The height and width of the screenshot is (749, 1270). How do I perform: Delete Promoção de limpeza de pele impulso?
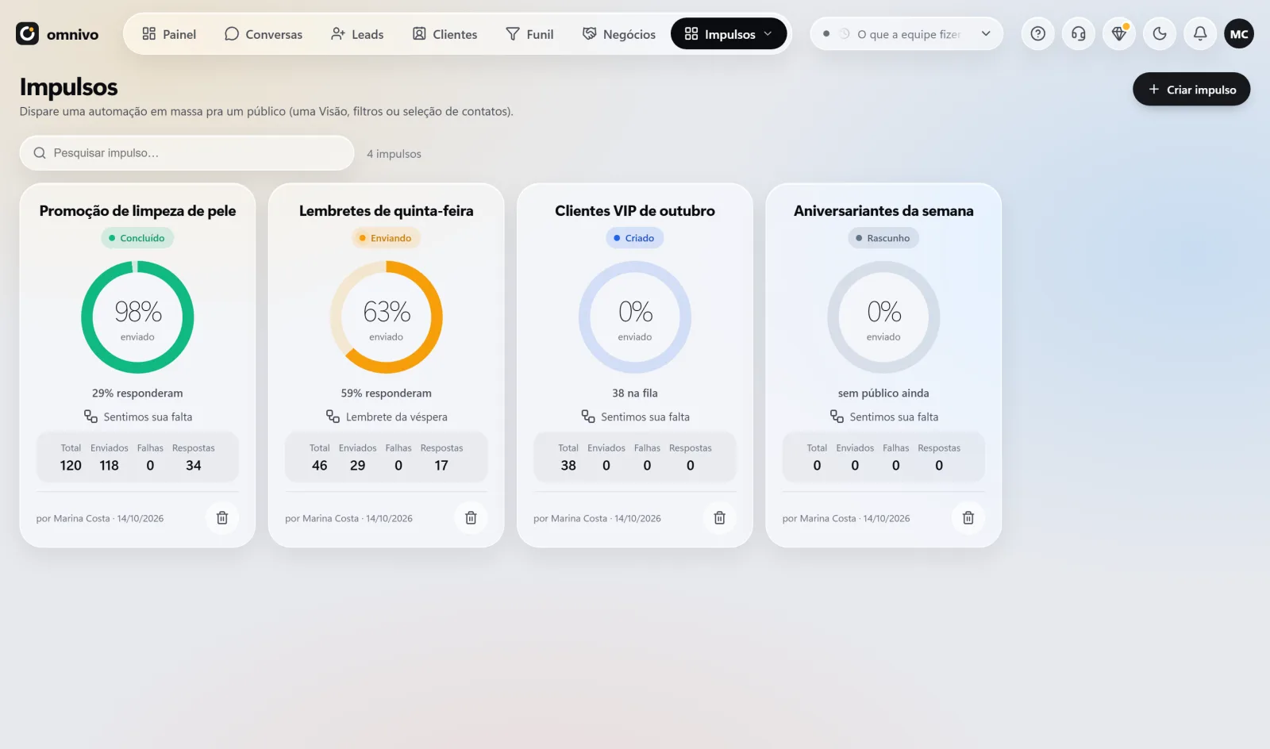point(222,517)
